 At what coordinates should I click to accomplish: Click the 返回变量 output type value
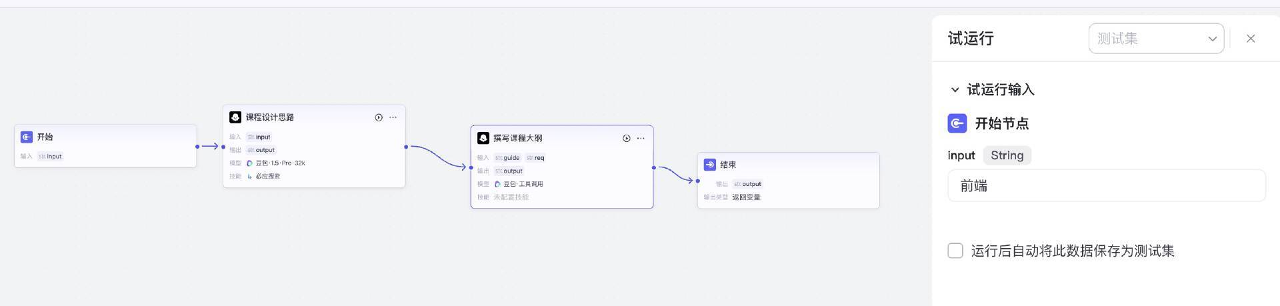point(746,197)
